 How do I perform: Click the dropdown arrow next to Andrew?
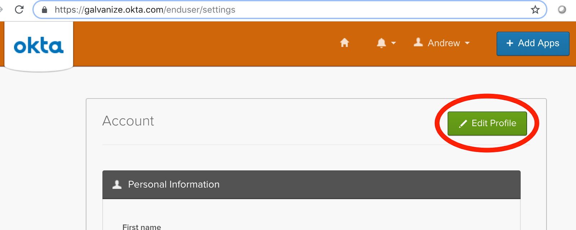467,43
